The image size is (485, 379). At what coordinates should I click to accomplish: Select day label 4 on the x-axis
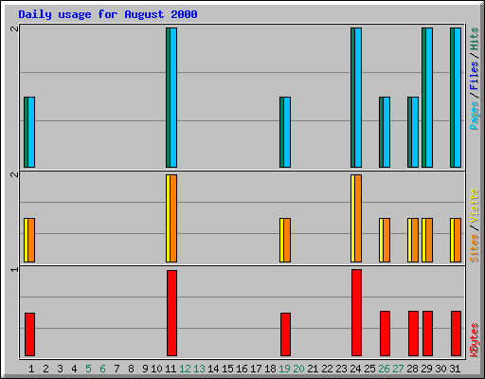pyautogui.click(x=74, y=369)
